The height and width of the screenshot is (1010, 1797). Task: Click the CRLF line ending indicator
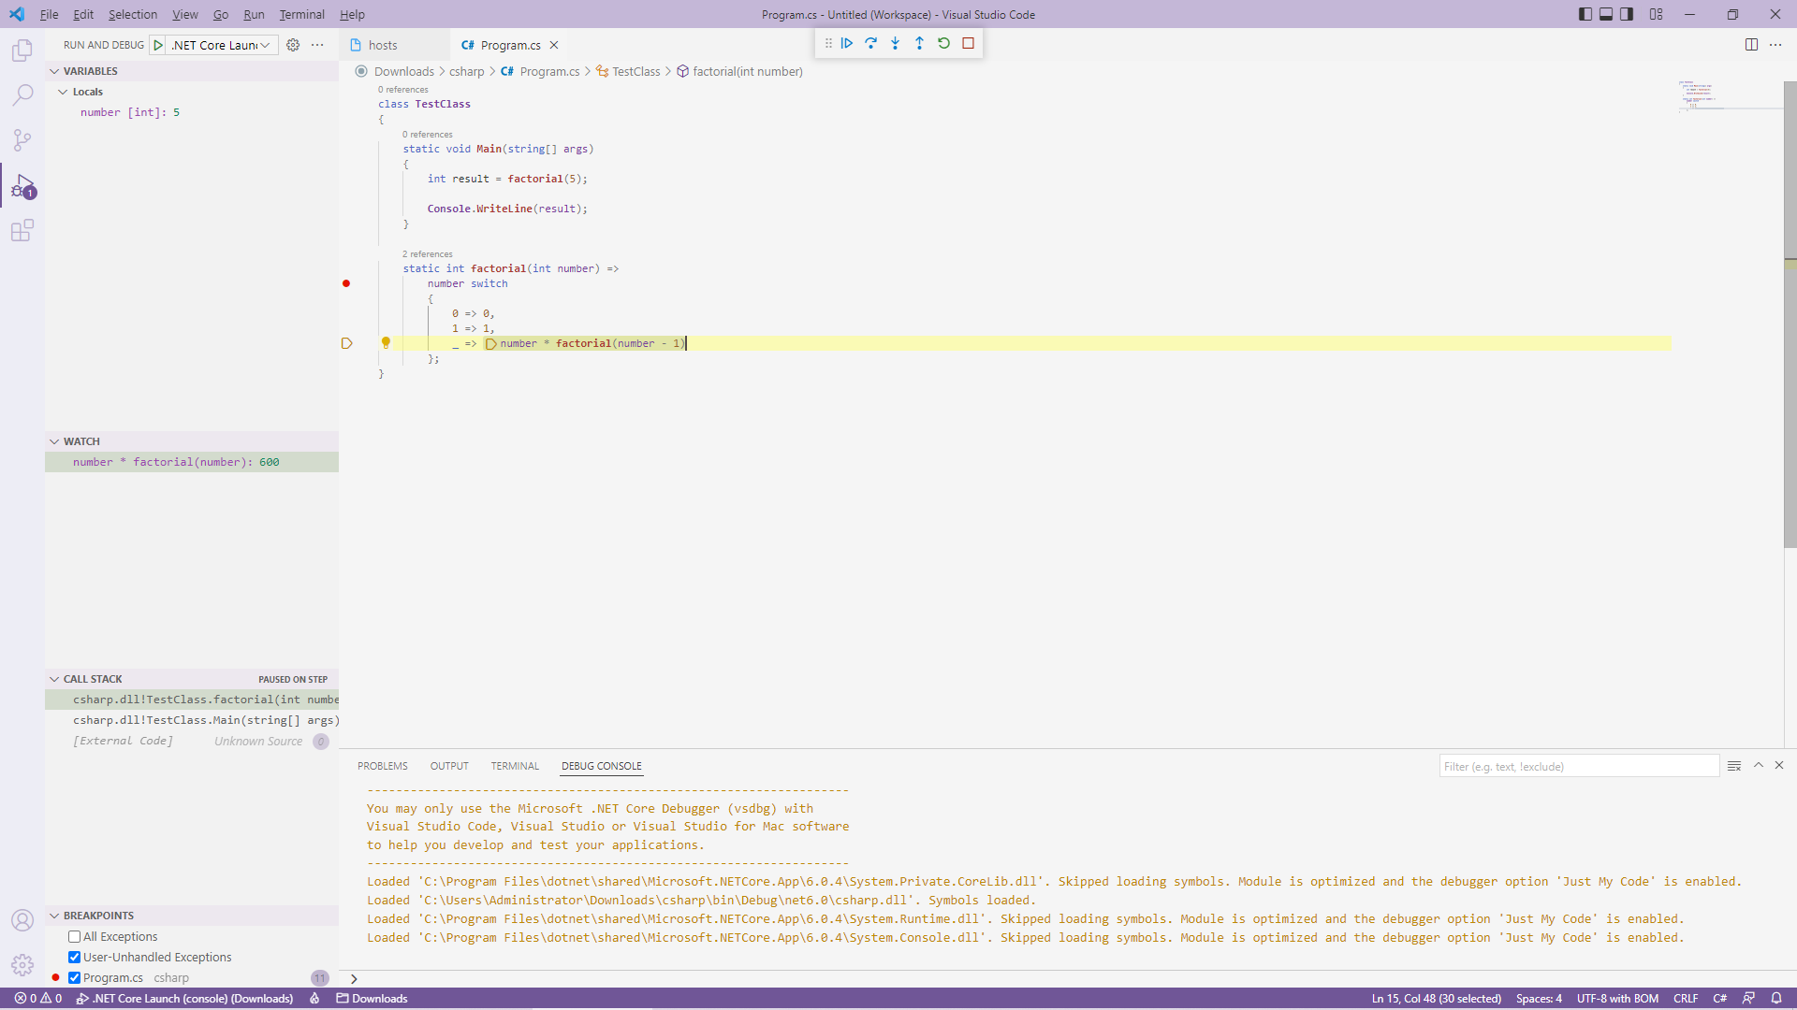coord(1685,998)
